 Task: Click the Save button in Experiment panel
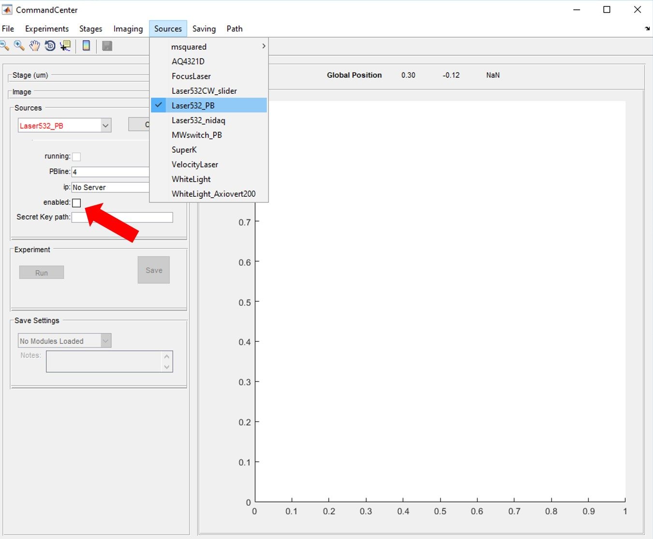pyautogui.click(x=153, y=270)
